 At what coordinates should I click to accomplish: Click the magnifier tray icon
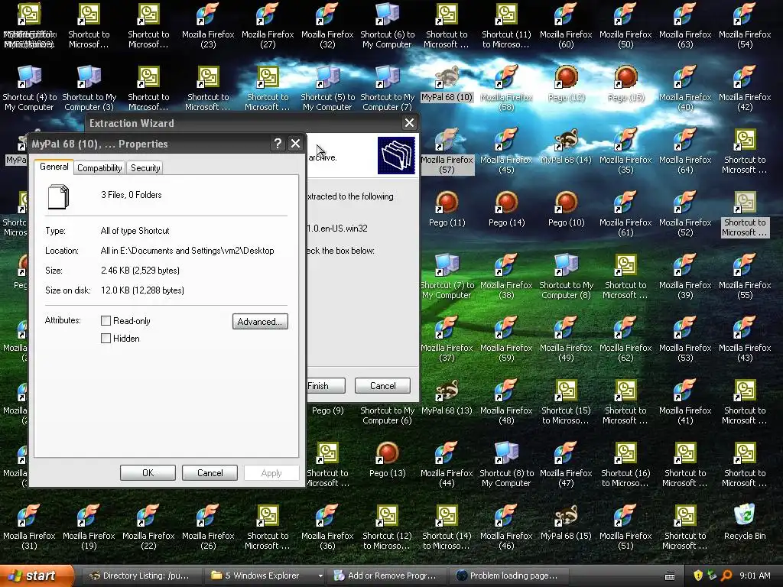point(727,576)
